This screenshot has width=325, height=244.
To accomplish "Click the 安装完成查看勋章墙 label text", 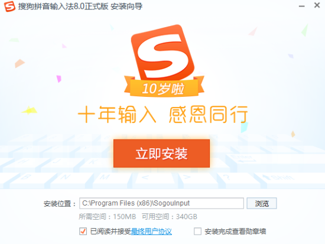I will [x=235, y=232].
